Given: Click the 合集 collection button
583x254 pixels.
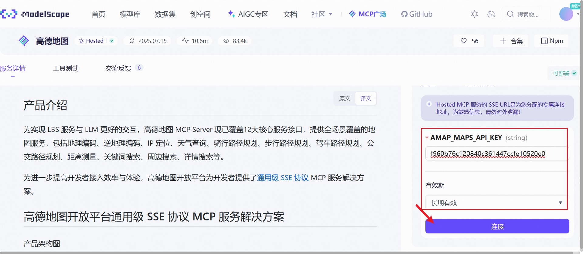Looking at the screenshot, I should (x=510, y=41).
